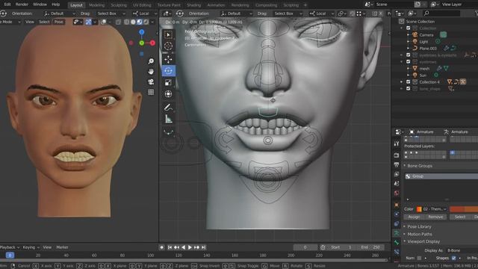Viewport: 478px width, 269px height.
Task: Open the Color theme set dropdown
Action: pos(432,209)
